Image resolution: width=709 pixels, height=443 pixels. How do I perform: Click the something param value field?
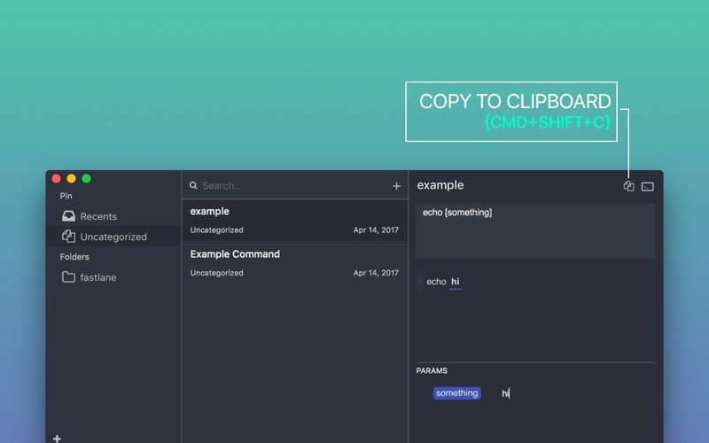(575, 393)
